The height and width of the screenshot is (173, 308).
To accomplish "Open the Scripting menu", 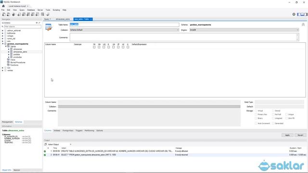I will 56,10.
